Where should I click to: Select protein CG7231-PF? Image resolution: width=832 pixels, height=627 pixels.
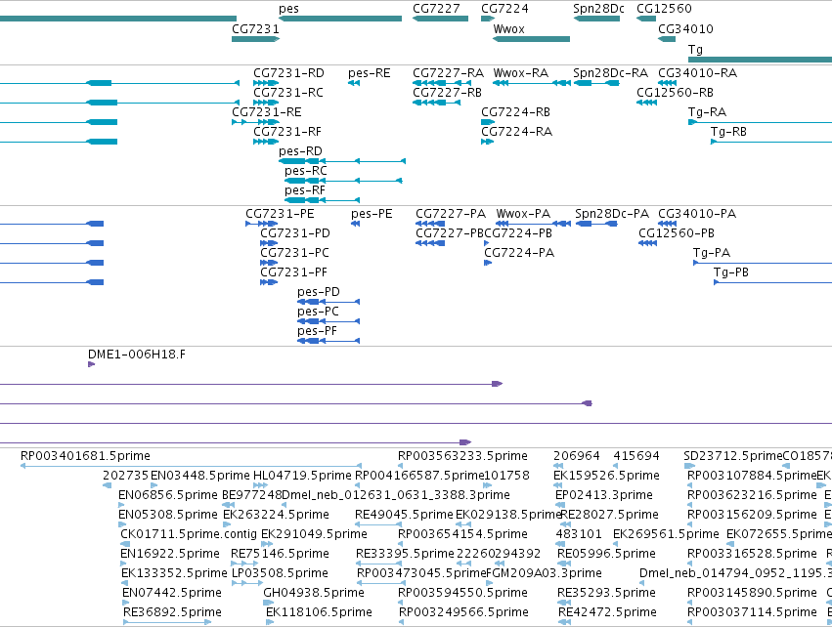[x=293, y=272]
